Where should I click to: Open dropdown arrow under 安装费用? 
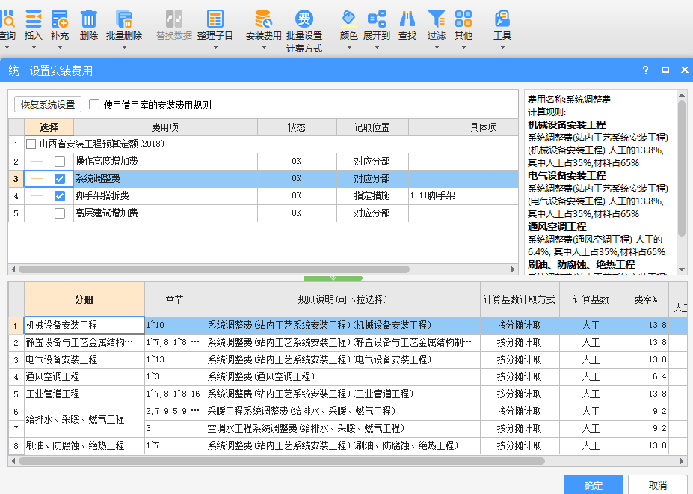pos(264,47)
